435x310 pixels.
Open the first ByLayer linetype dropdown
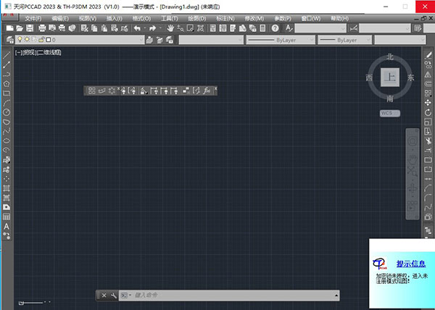coord(277,41)
